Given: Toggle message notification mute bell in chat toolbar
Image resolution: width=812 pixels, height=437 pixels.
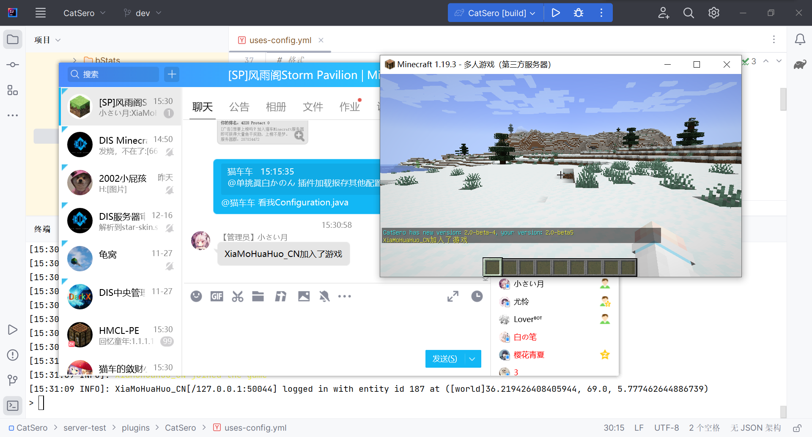Looking at the screenshot, I should coord(324,296).
